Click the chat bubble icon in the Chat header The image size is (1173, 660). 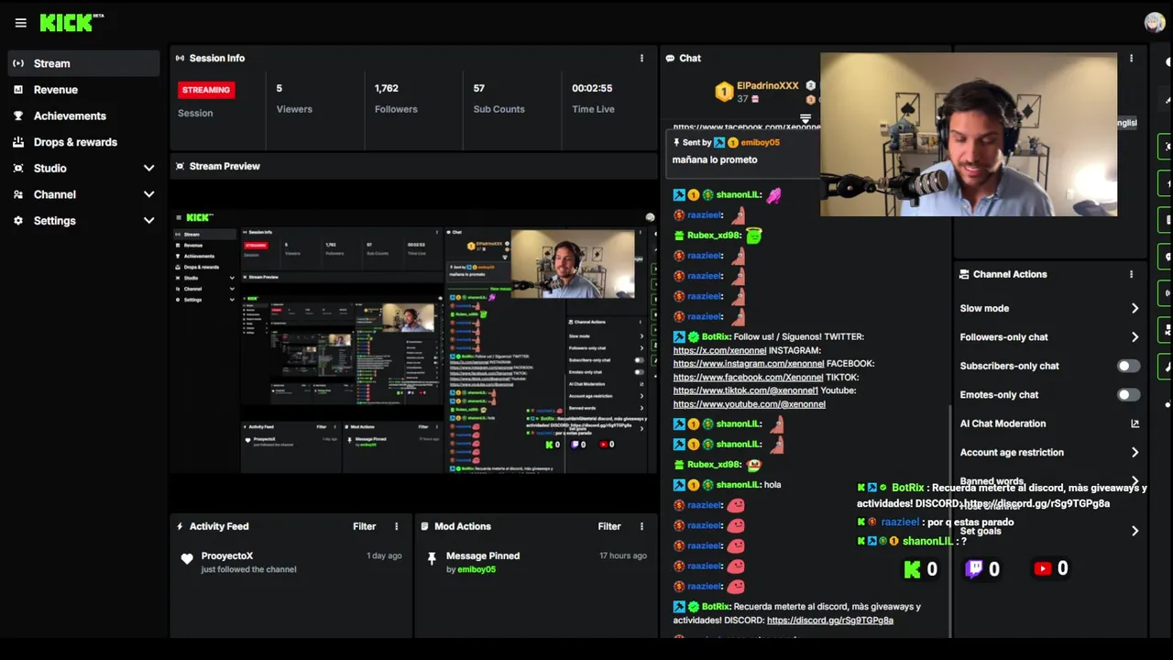pos(671,58)
